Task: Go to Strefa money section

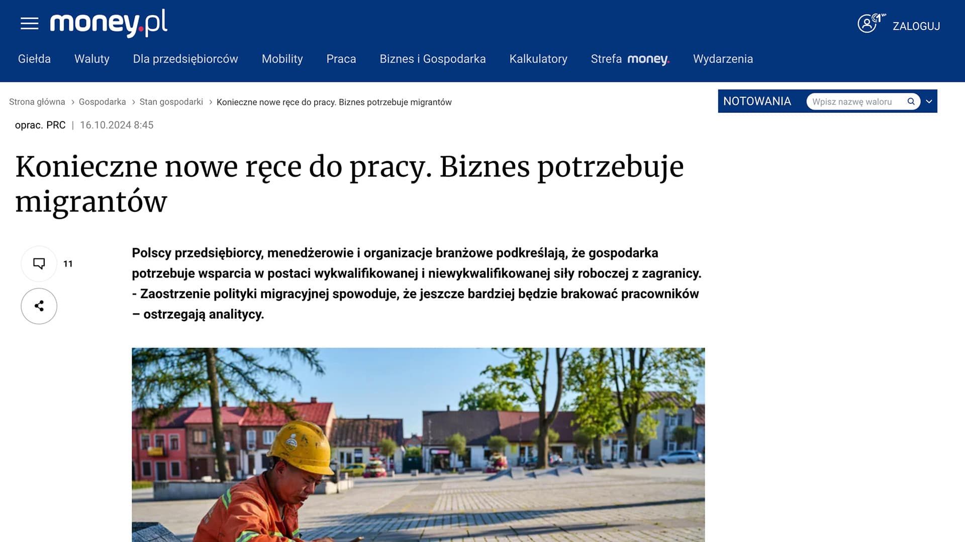Action: (630, 59)
